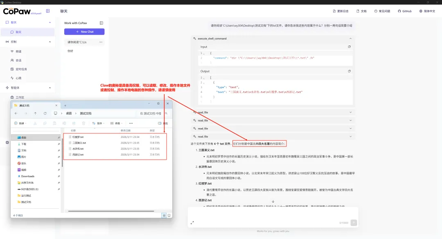Screen dimensions: 442x239
Task: Open the 排序 sort dropdown in Explorer
Action: click(x=98, y=123)
